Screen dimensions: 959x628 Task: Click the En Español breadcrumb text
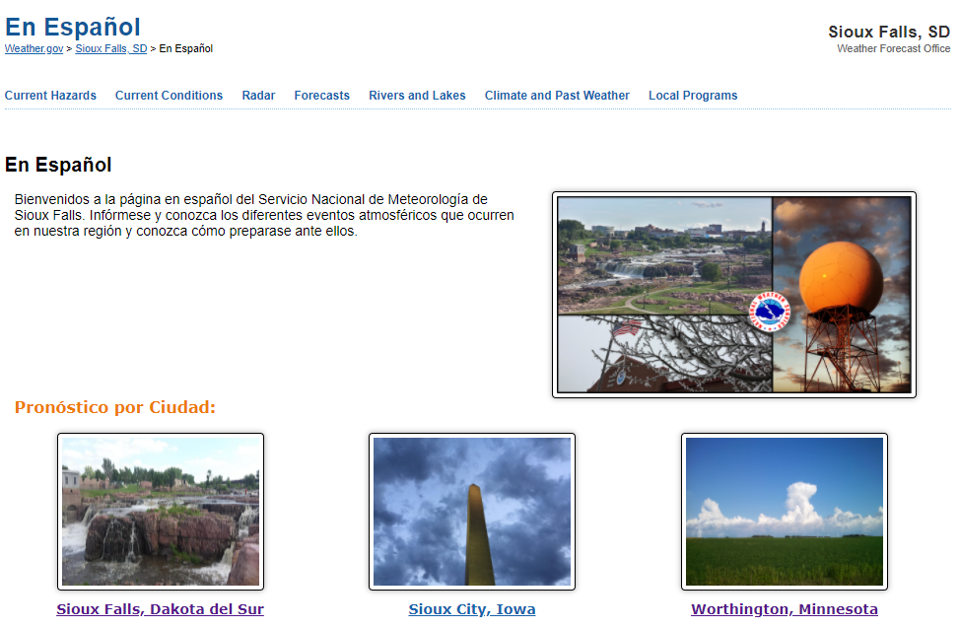(x=186, y=48)
